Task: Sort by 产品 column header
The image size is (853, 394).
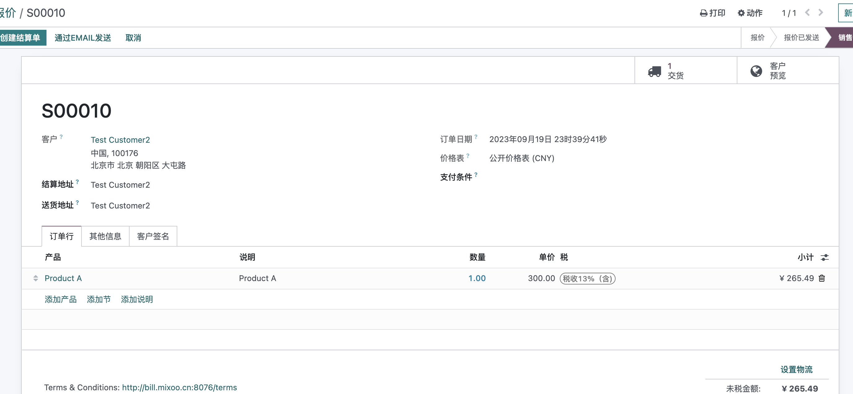Action: tap(53, 257)
